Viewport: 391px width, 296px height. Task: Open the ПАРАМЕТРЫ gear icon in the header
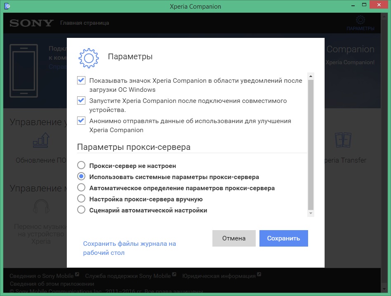[360, 20]
